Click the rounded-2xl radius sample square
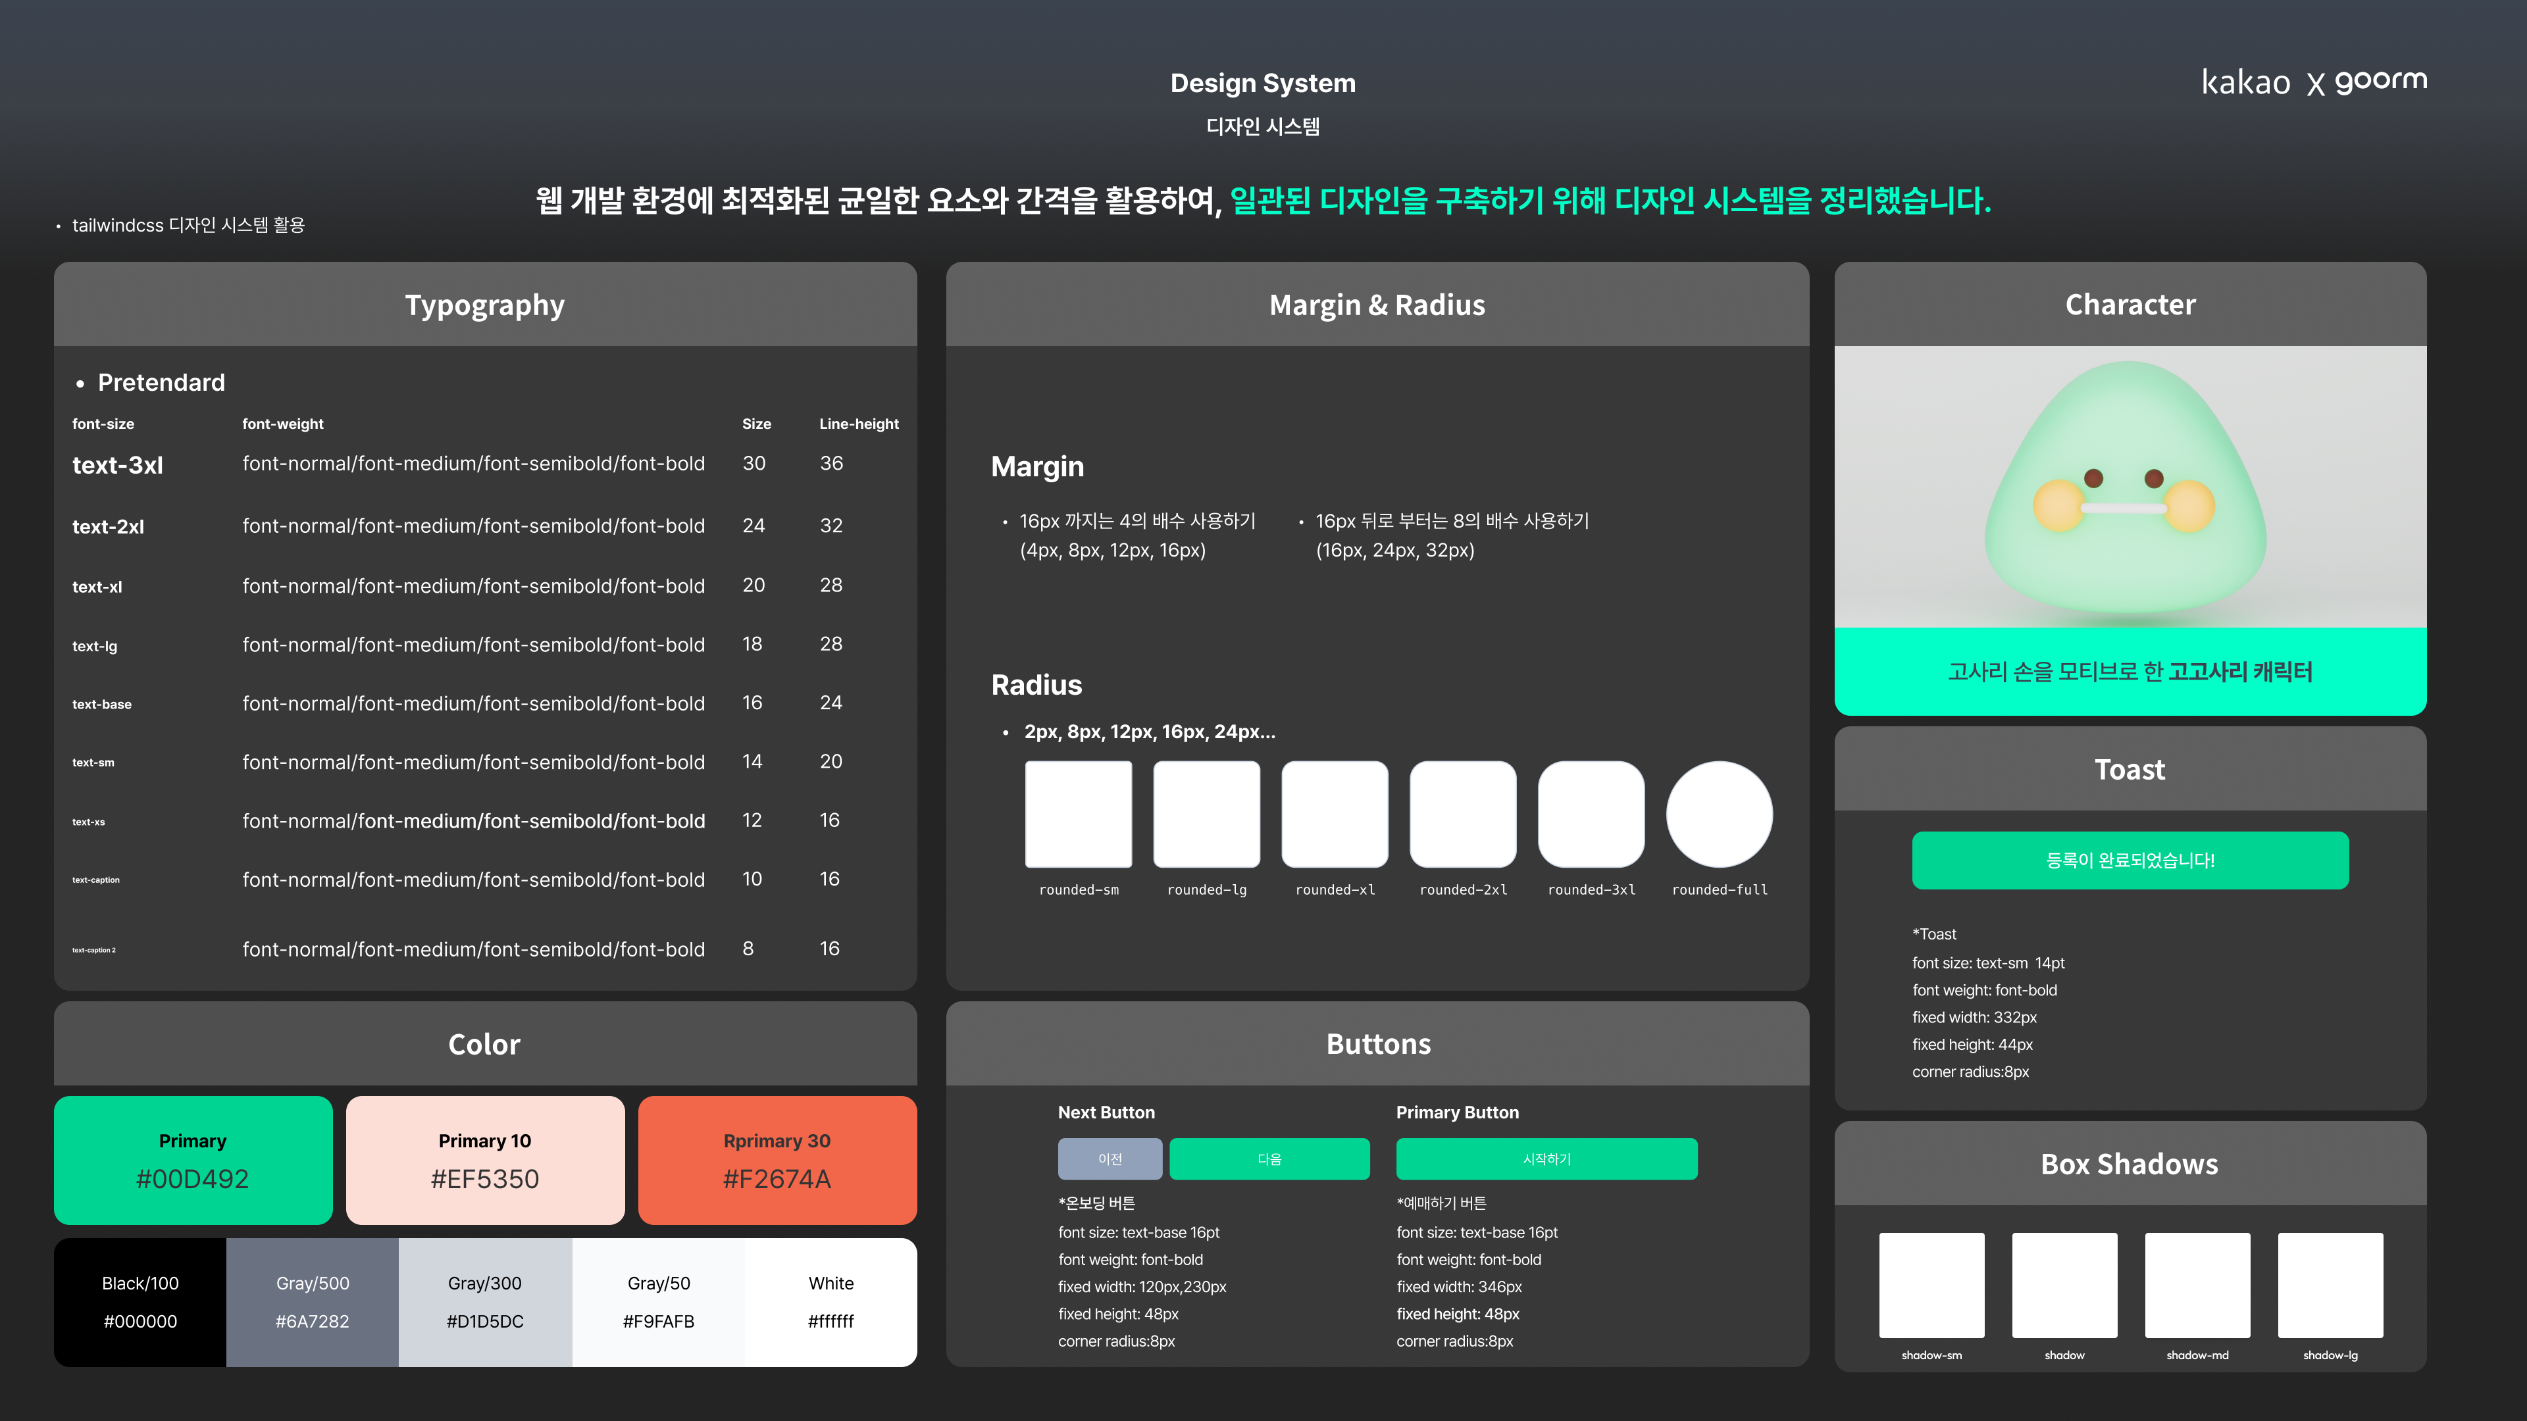 pos(1463,814)
